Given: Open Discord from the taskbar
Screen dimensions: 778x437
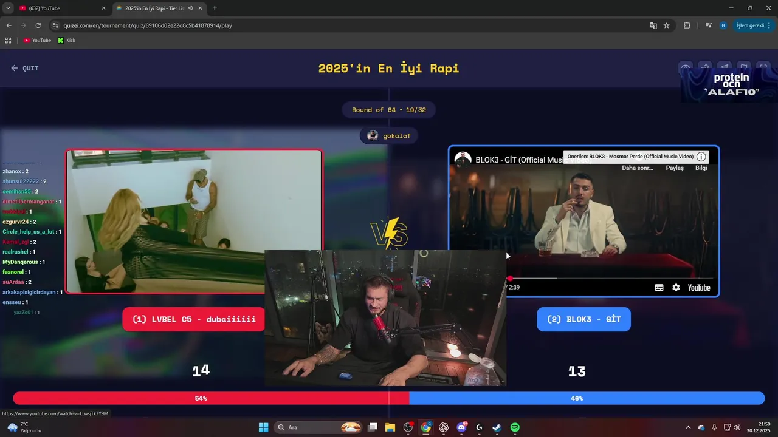Looking at the screenshot, I should [461, 427].
